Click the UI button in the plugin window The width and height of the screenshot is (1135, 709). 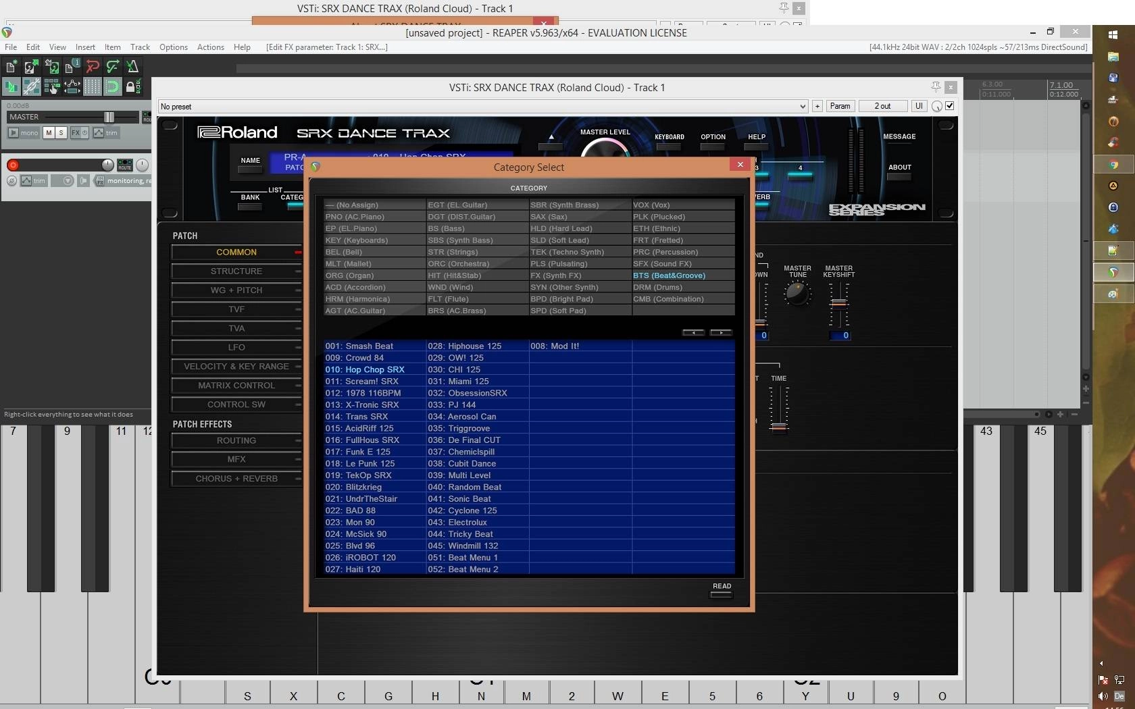pyautogui.click(x=919, y=106)
